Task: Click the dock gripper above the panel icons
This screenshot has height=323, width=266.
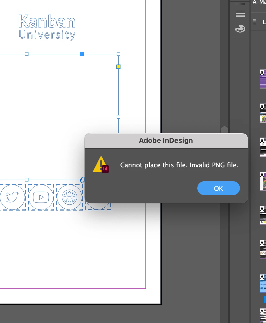Action: tap(240, 4)
